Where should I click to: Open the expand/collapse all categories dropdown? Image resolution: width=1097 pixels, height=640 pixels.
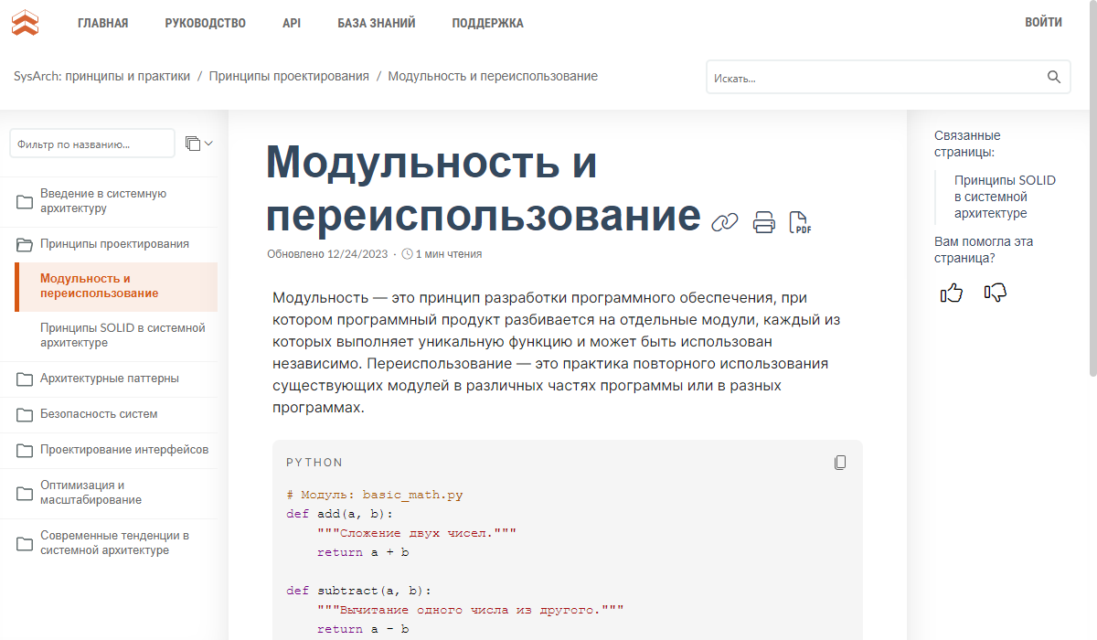pos(198,144)
